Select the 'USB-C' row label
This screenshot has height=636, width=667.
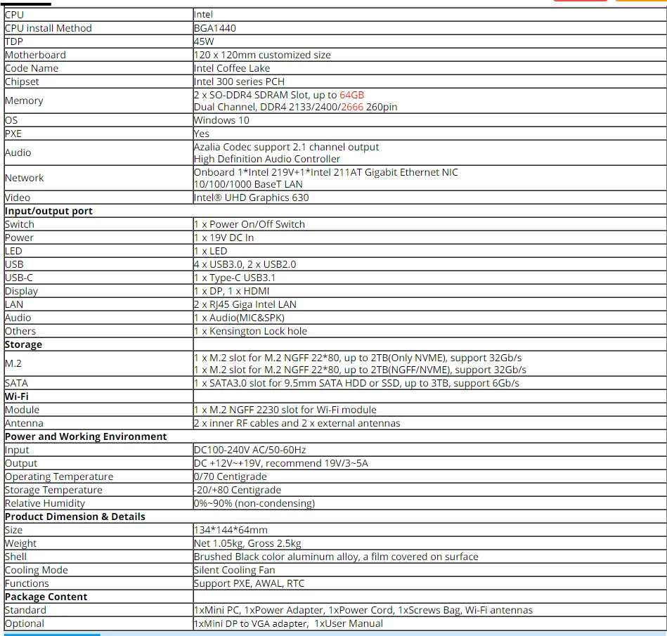point(19,278)
